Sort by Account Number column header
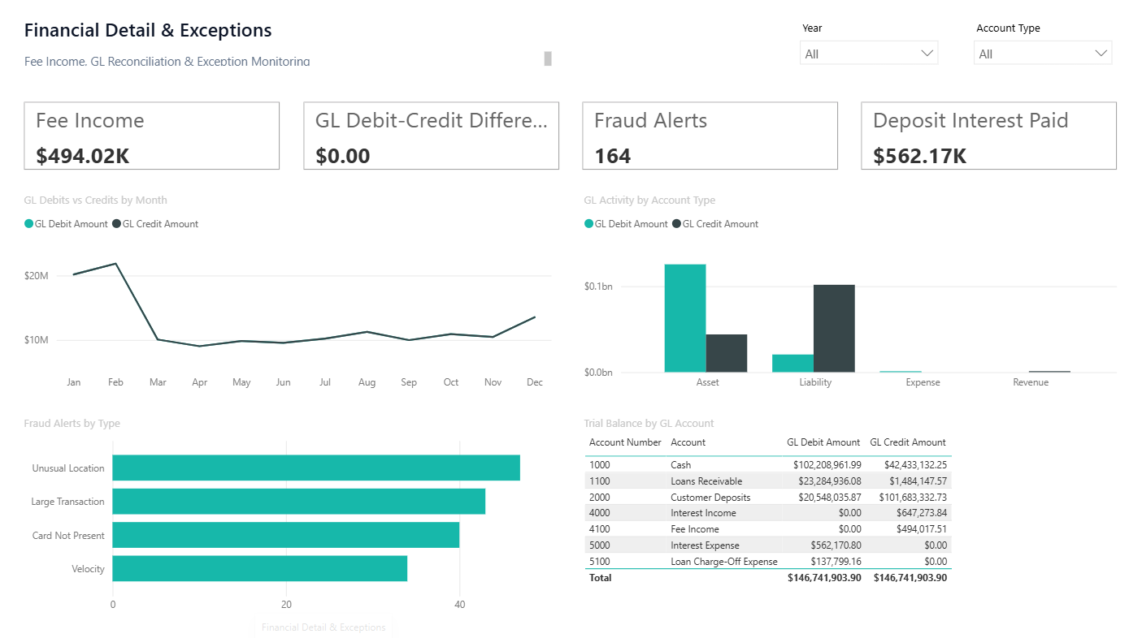The height and width of the screenshot is (638, 1142). [625, 442]
